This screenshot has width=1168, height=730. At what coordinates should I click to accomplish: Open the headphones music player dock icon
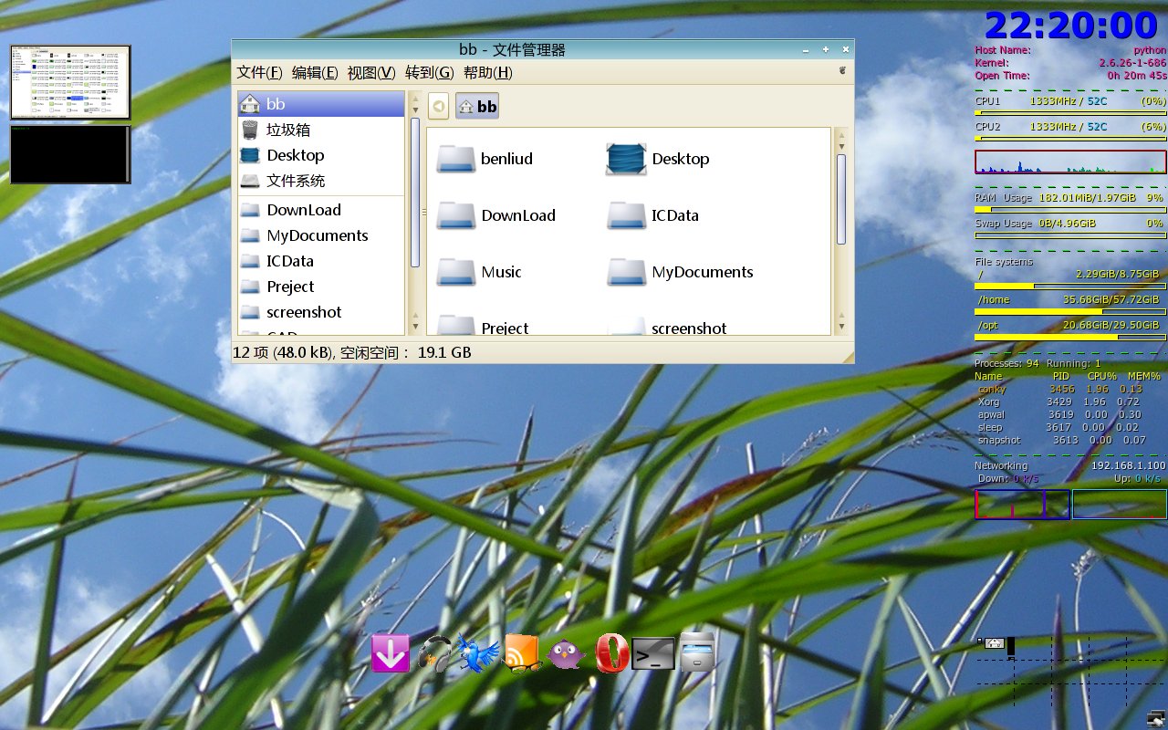[x=434, y=653]
